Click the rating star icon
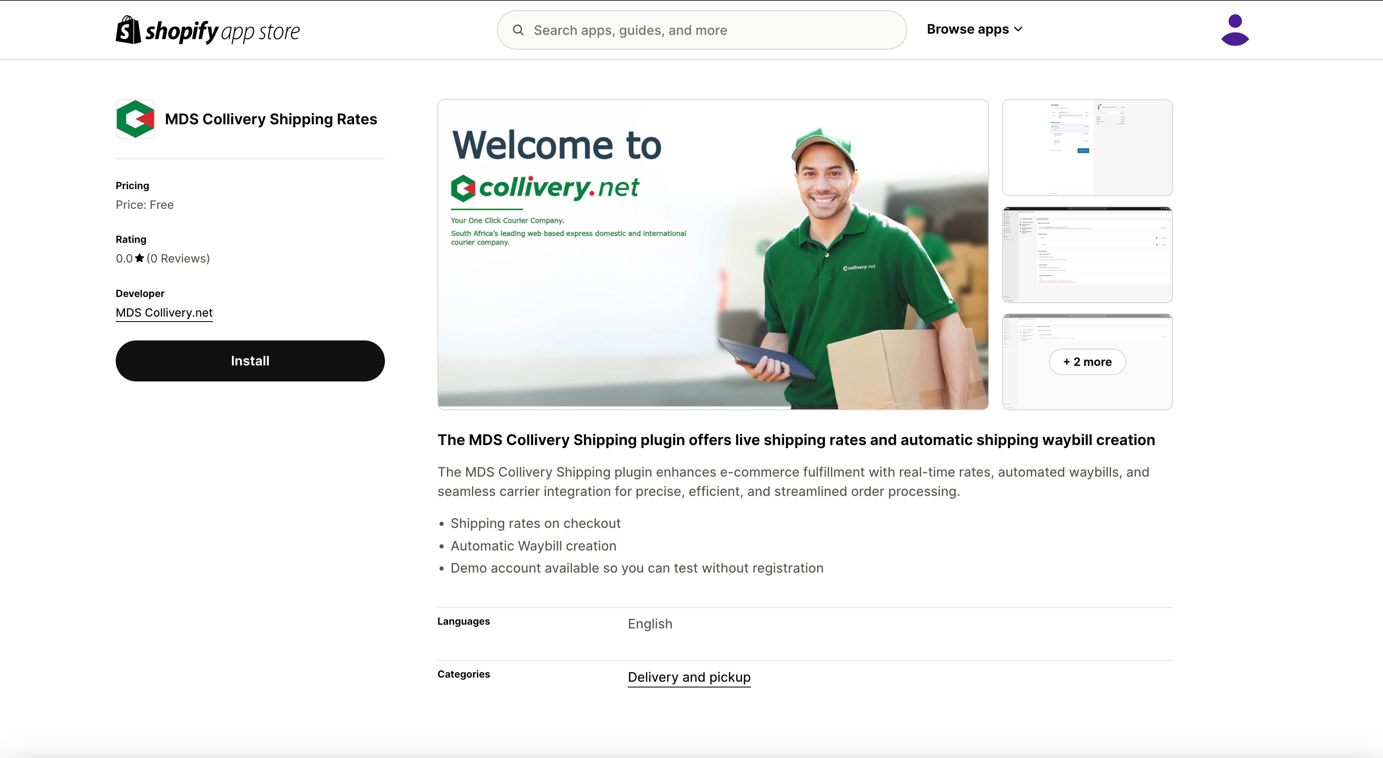The height and width of the screenshot is (758, 1383). [140, 258]
